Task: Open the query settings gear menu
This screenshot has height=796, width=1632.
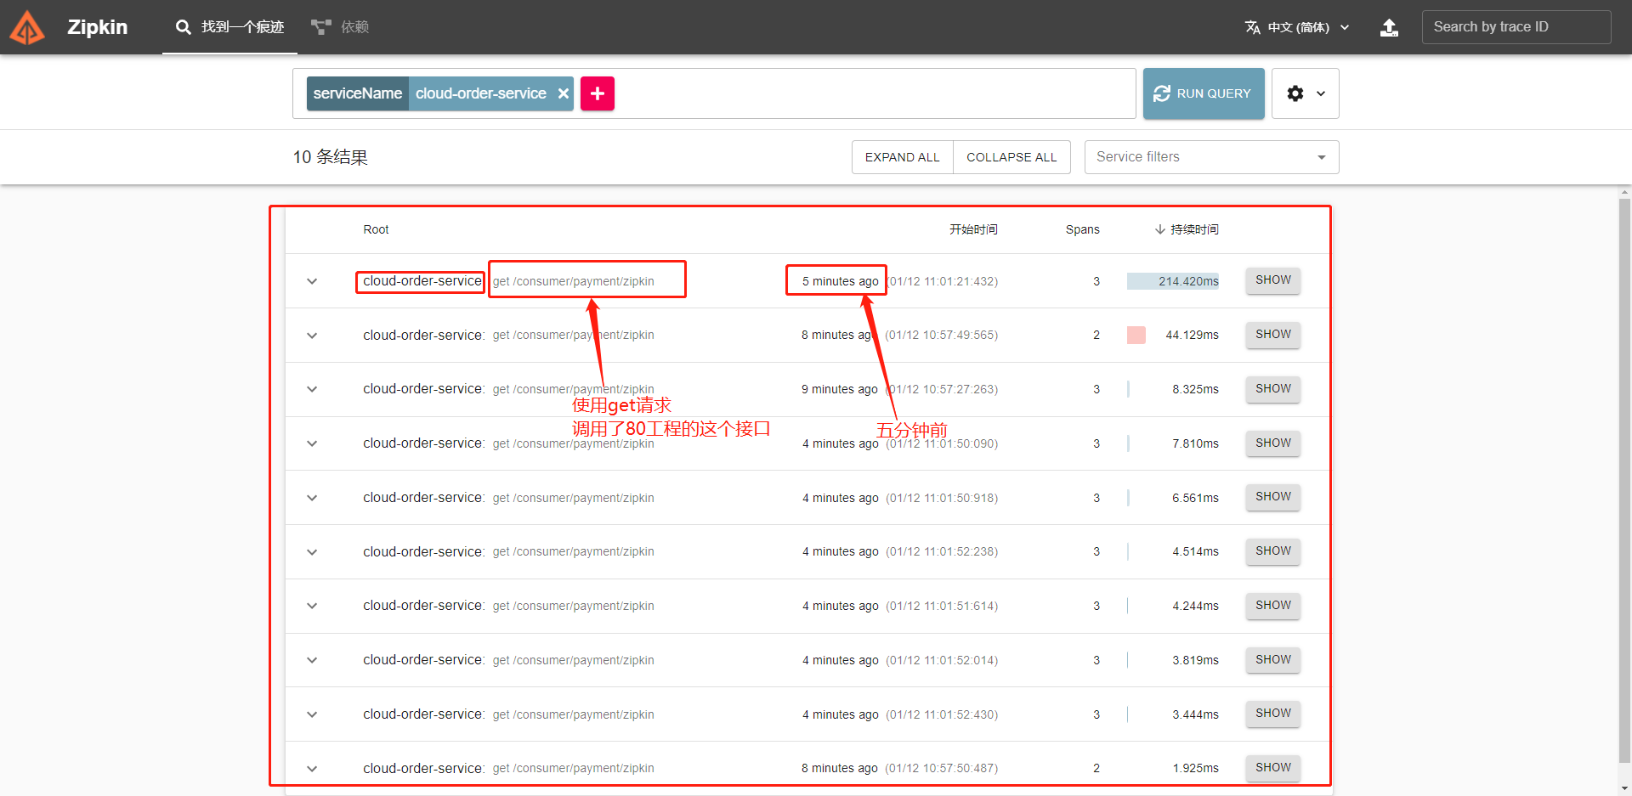Action: 1306,93
